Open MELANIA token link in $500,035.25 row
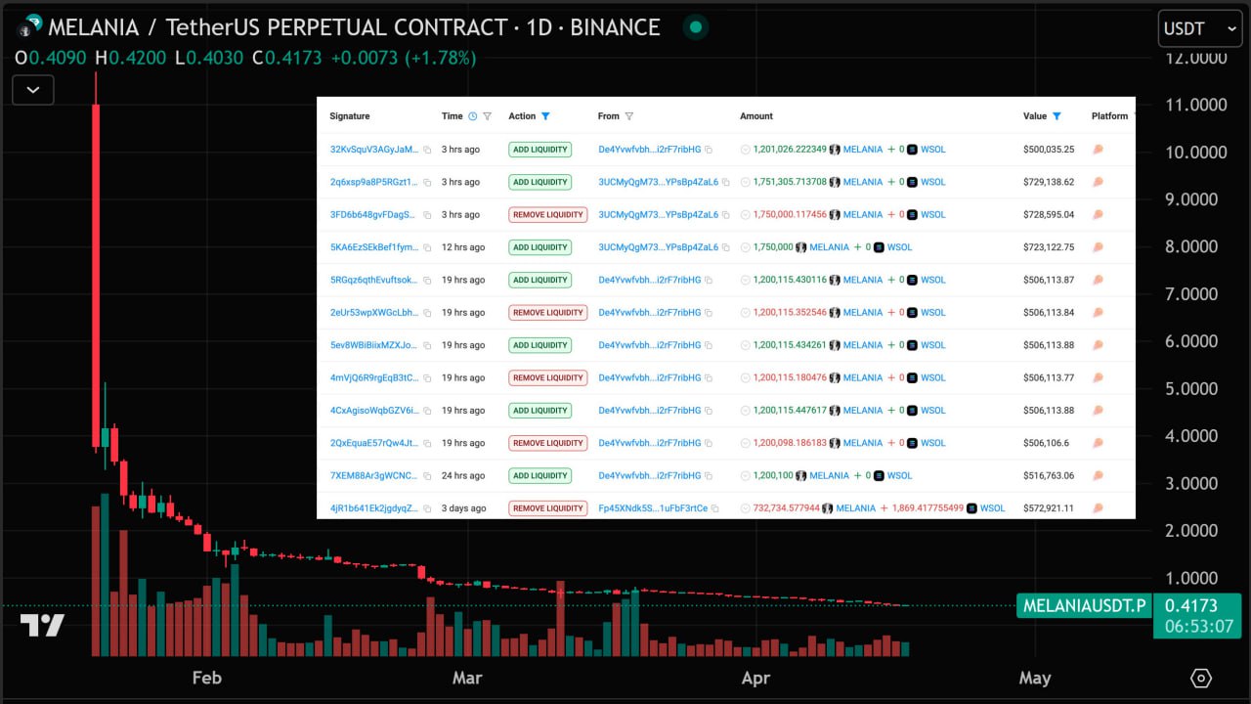 (863, 150)
